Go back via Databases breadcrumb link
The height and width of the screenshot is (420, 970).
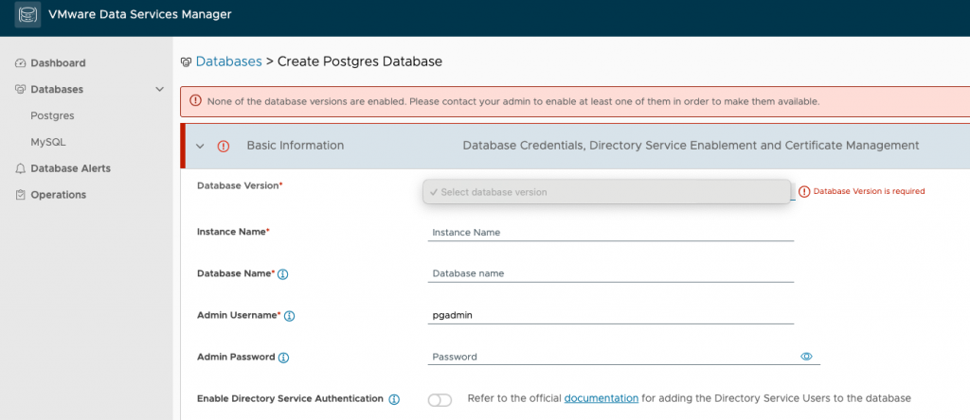[x=229, y=61]
